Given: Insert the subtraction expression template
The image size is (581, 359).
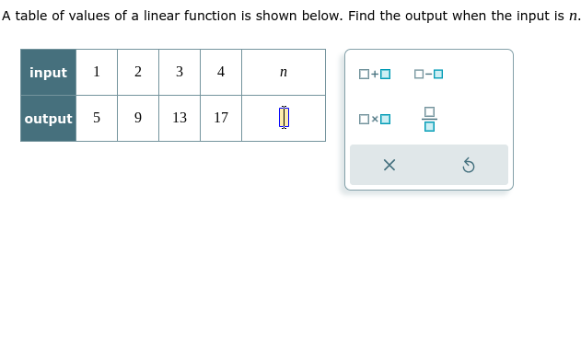Looking at the screenshot, I should click(x=429, y=74).
